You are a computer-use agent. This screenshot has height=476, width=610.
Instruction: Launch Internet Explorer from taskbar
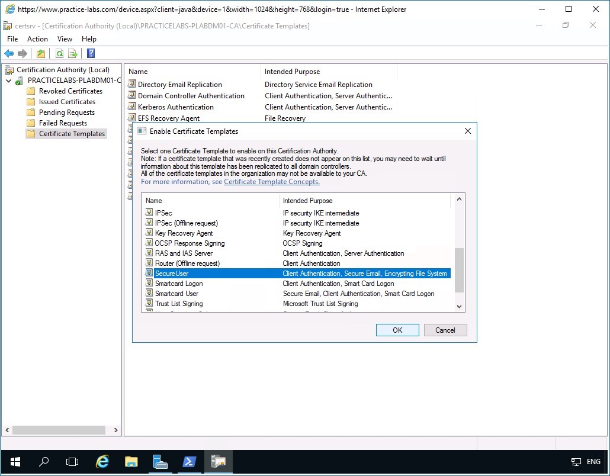(102, 462)
